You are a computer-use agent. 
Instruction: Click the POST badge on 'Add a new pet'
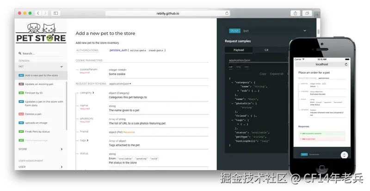[21, 75]
